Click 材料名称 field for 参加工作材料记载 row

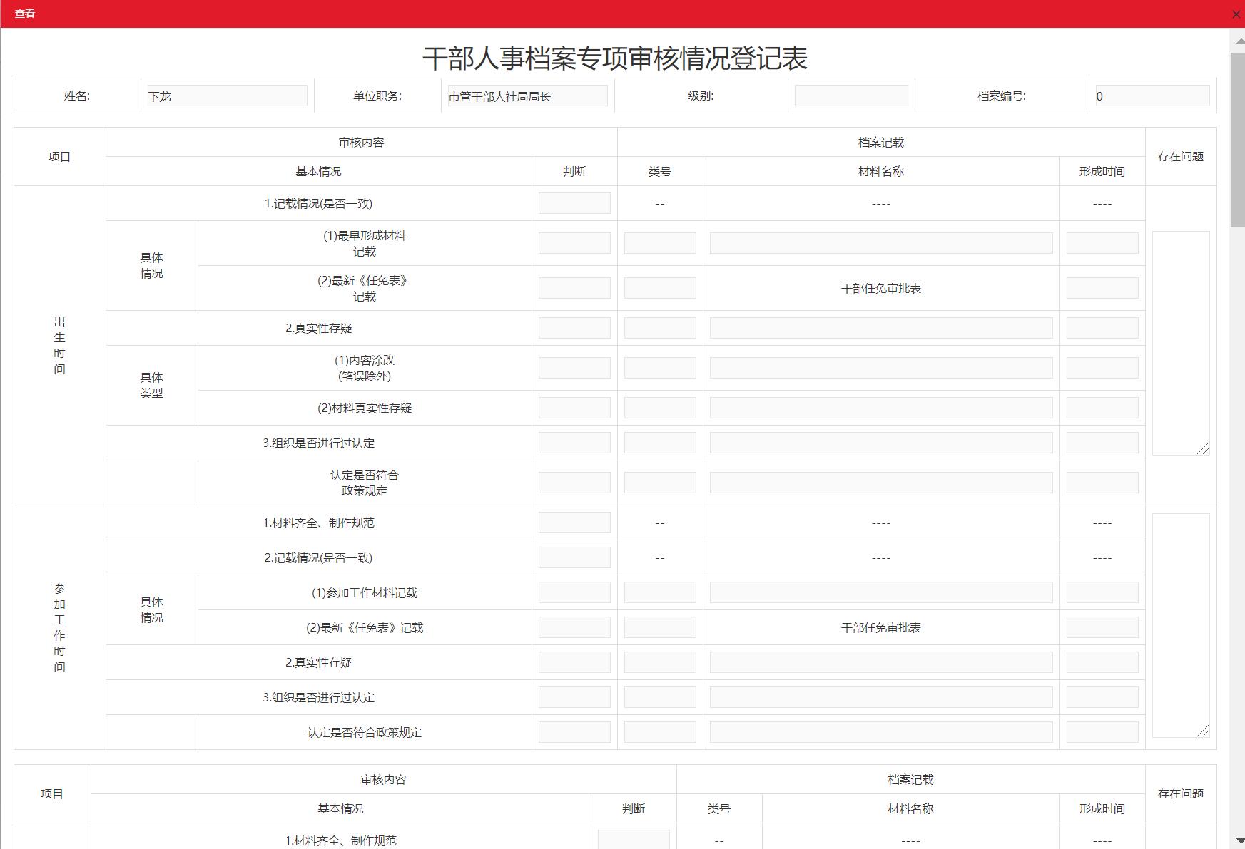pos(881,593)
